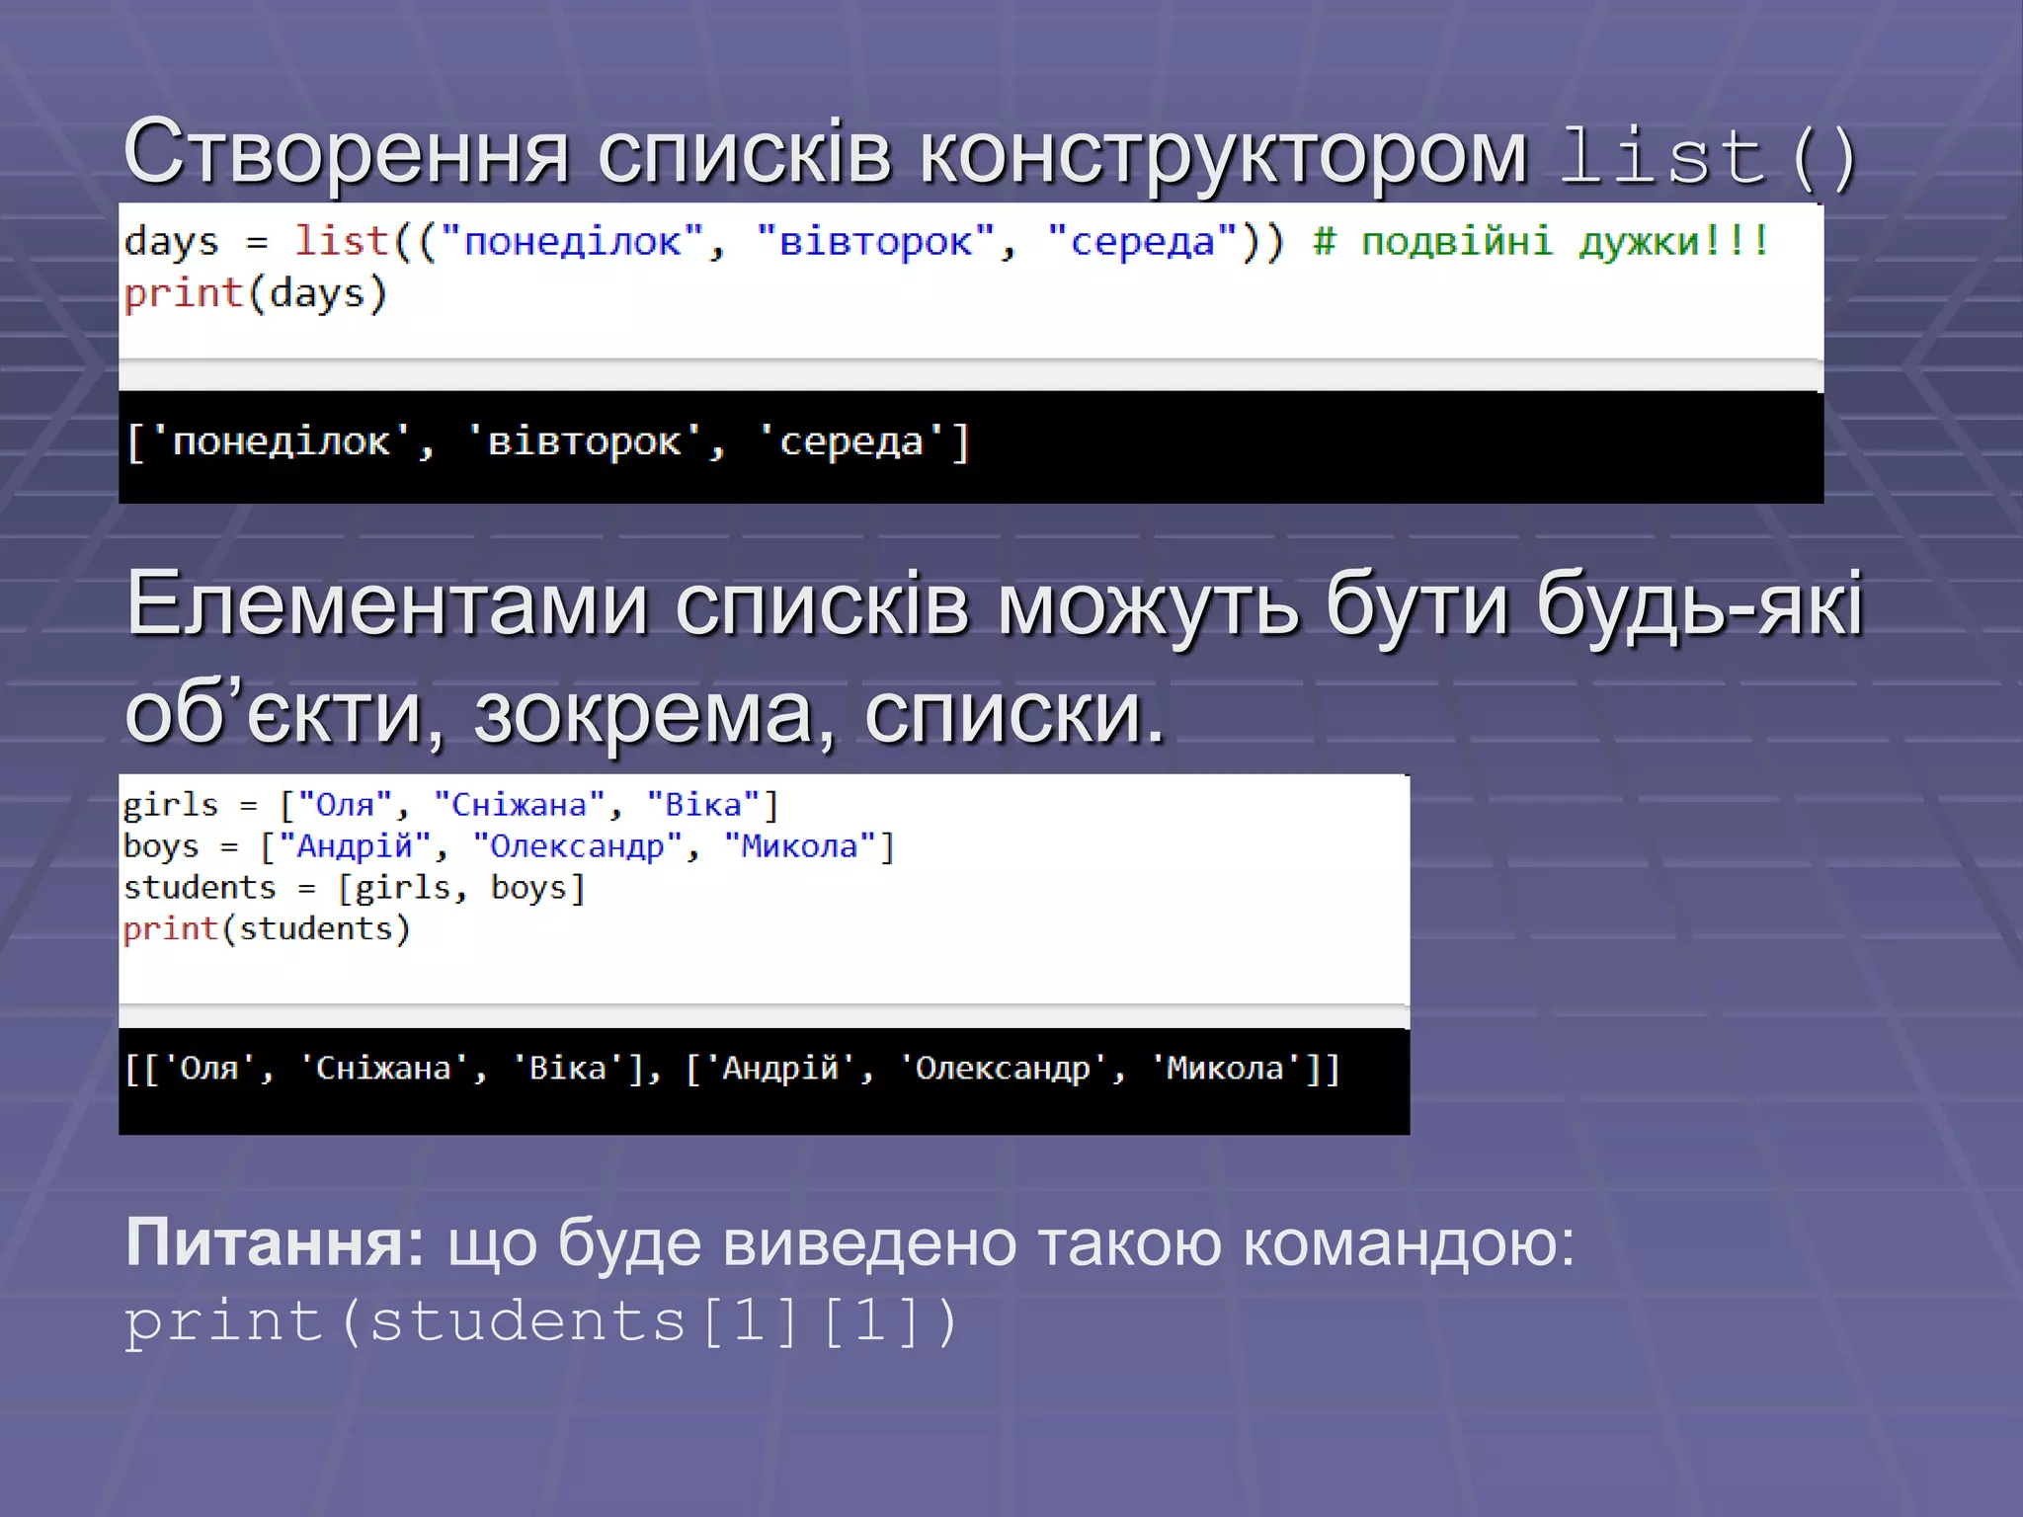Click the slide title 'Створення списків конструктором list()'
Image resolution: width=2023 pixels, height=1517 pixels.
pos(991,154)
